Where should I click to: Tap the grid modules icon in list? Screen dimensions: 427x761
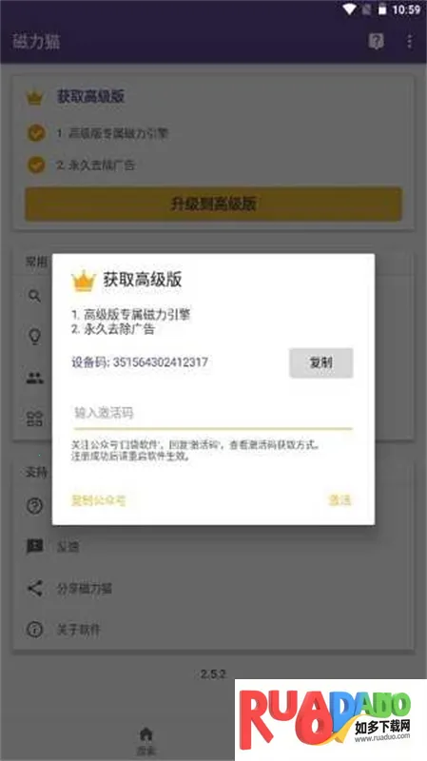34,419
